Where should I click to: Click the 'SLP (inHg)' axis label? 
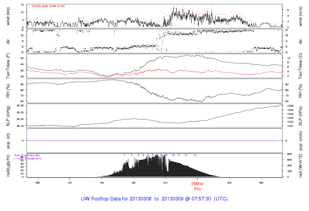pos(8,116)
